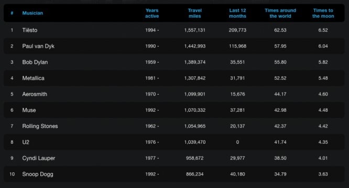Click travel miles value 866,234
349x188 pixels.
click(195, 174)
